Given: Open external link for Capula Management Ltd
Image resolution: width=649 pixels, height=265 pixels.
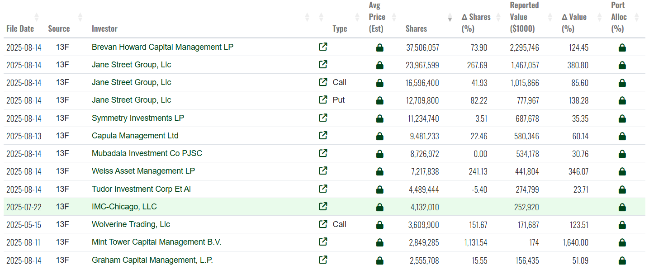Looking at the screenshot, I should 323,135.
